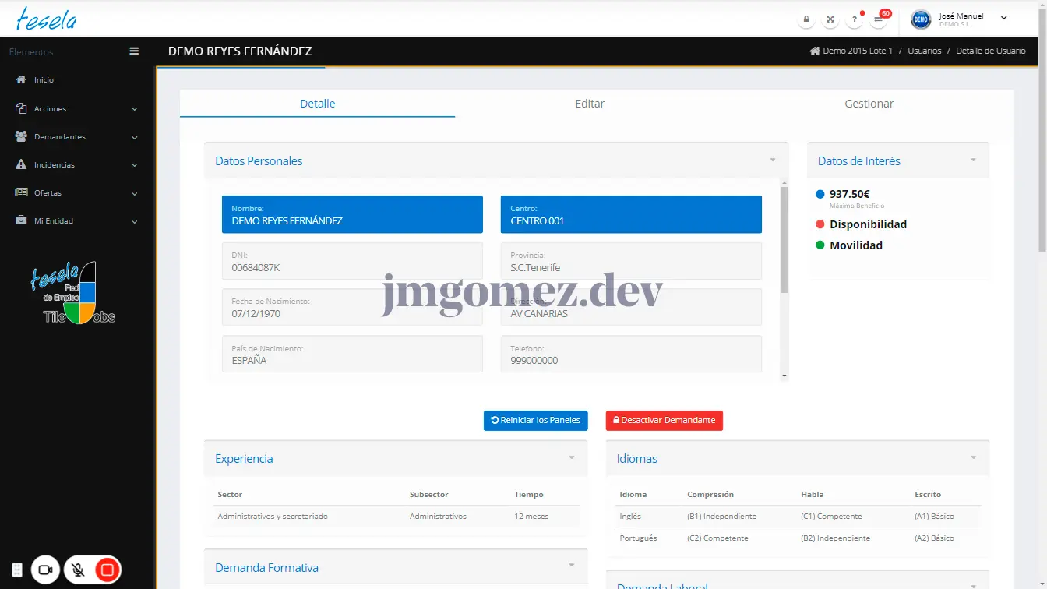Click the camera icon in recorder bar

pos(45,570)
